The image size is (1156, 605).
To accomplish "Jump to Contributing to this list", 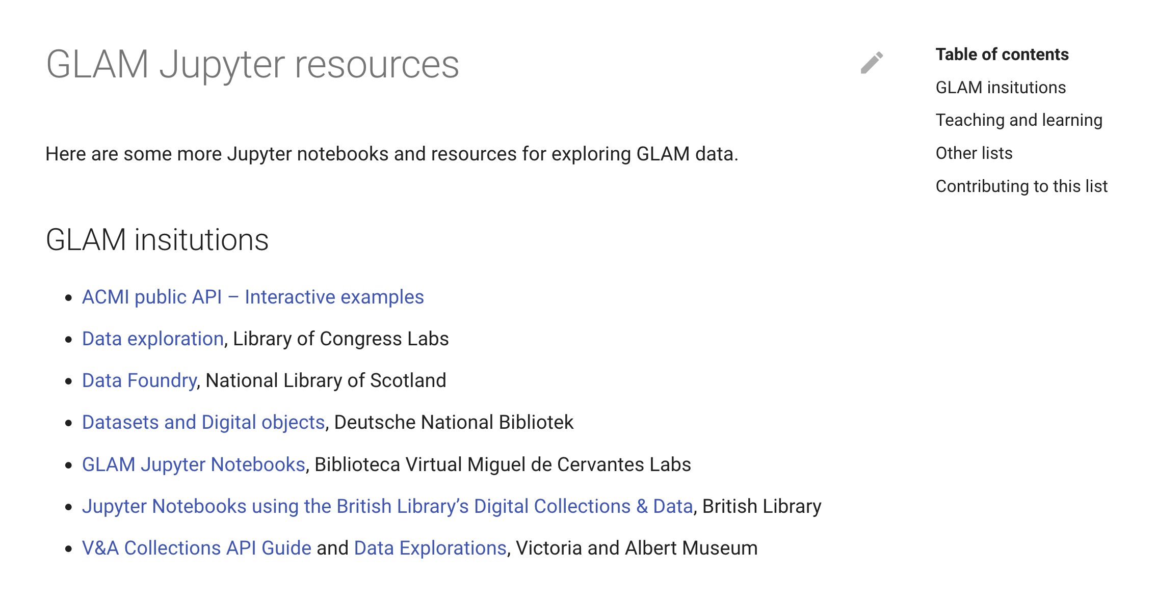I will 1021,186.
